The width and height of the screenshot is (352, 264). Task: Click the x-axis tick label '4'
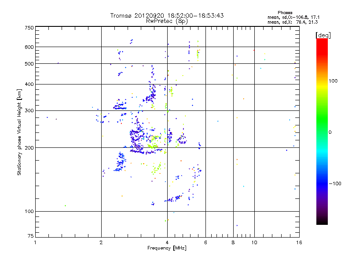pyautogui.click(x=167, y=242)
